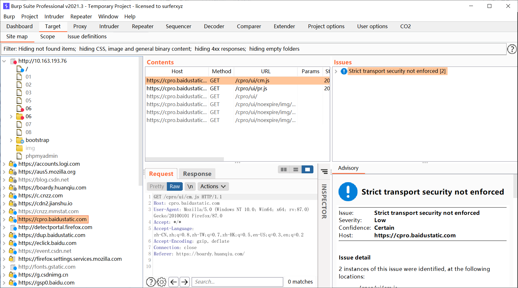The image size is (518, 288).
Task: Click the root page icon for /
Action: [x=20, y=69]
